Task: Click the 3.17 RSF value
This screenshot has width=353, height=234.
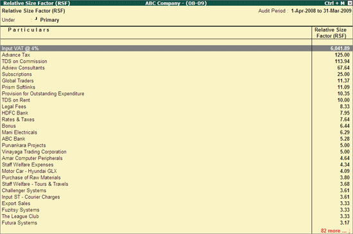Action: (345, 222)
